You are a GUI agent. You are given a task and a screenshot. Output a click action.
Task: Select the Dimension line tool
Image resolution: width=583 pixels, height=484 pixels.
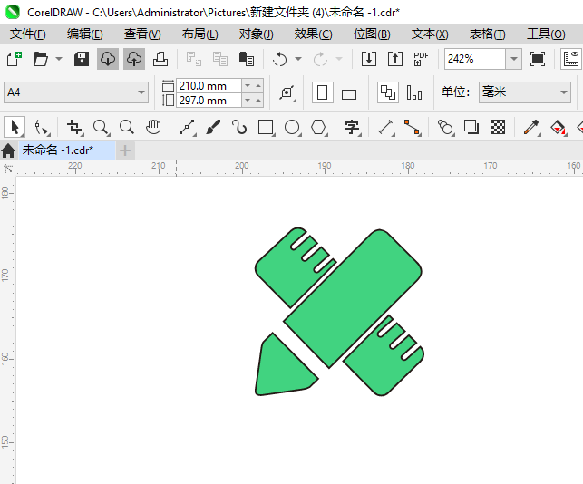(x=386, y=127)
